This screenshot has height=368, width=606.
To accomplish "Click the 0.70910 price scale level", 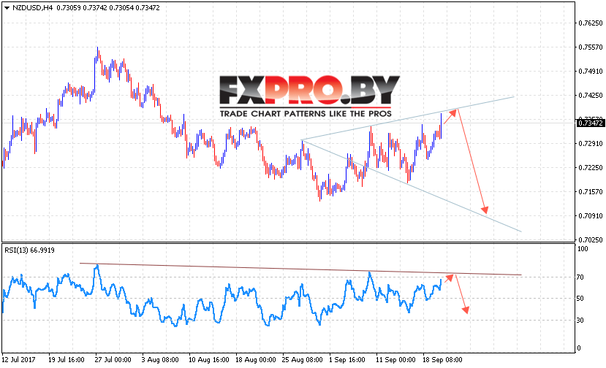I will (x=591, y=216).
